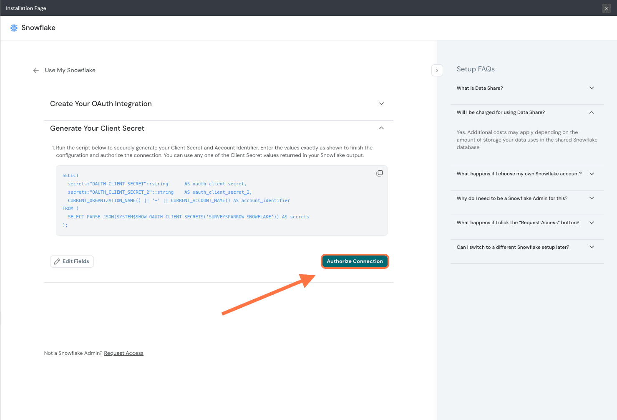Expand FAQ about switching Snowflake setup later
Viewport: 617px width, 420px height.
[591, 247]
